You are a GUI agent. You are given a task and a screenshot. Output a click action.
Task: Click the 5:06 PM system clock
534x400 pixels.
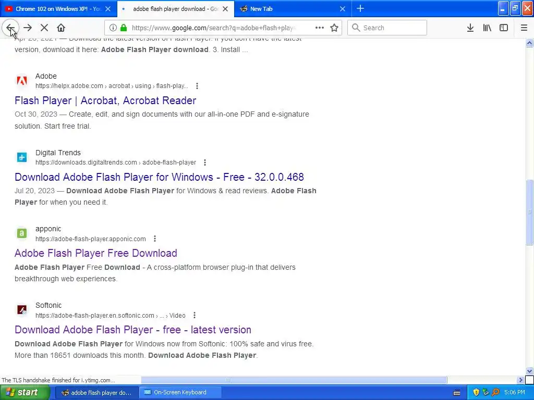pos(515,393)
